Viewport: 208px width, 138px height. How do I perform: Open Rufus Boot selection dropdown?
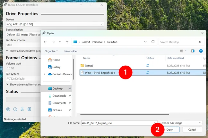23,35
